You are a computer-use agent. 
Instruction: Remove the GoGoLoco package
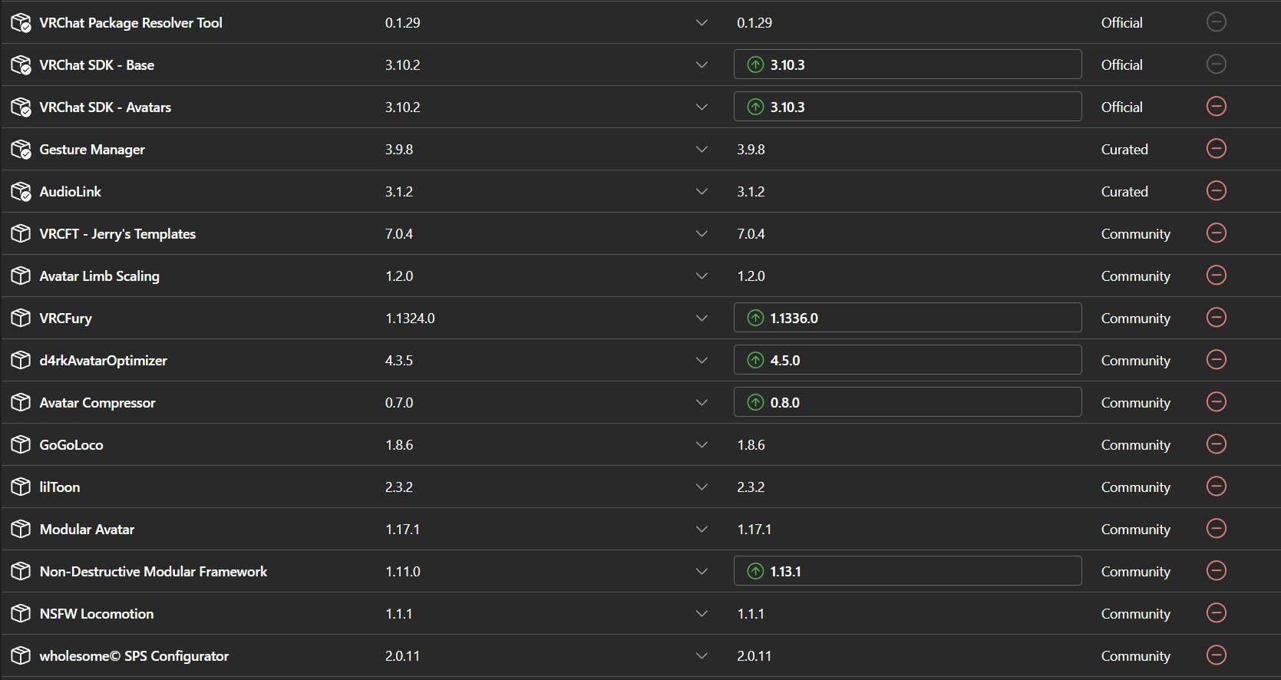coord(1216,444)
